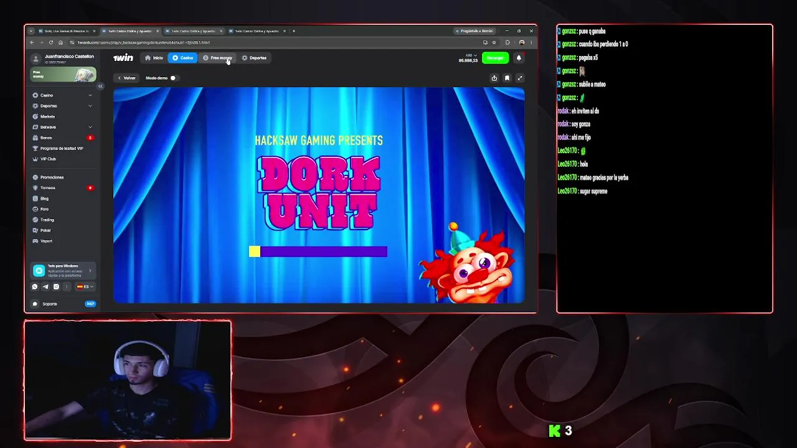The image size is (797, 448).
Task: Click chat message 'sugar supreme'
Action: coord(593,192)
